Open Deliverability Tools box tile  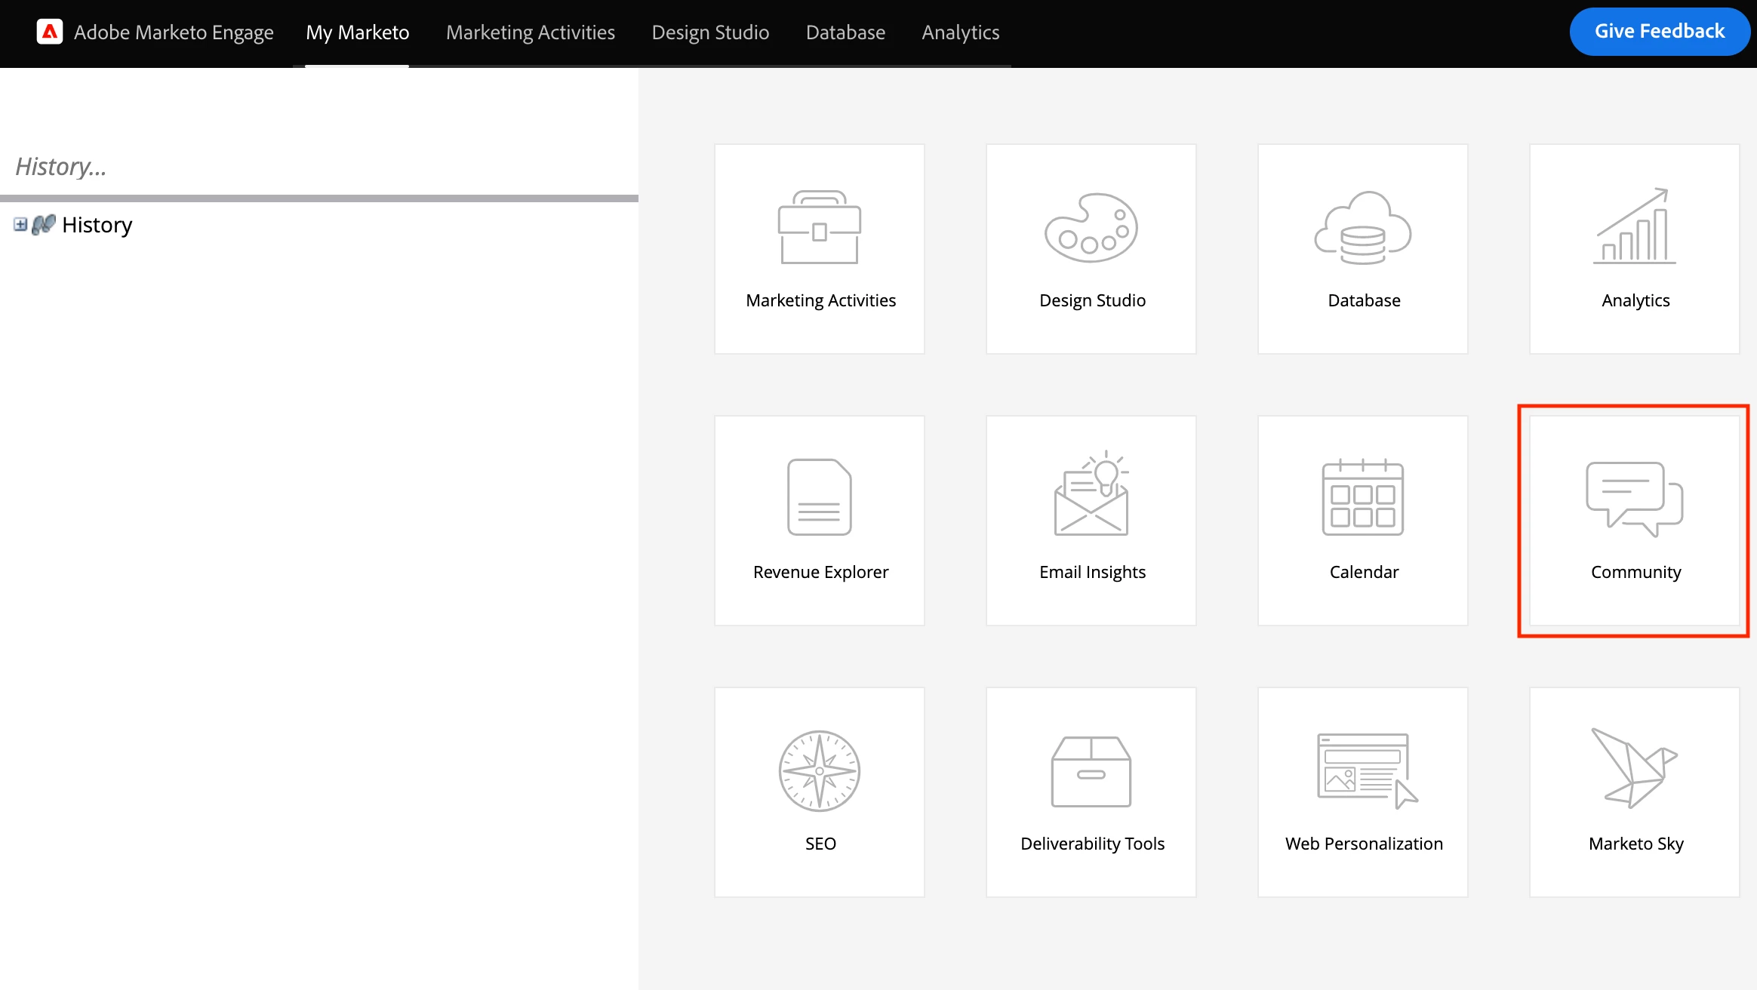coord(1091,792)
